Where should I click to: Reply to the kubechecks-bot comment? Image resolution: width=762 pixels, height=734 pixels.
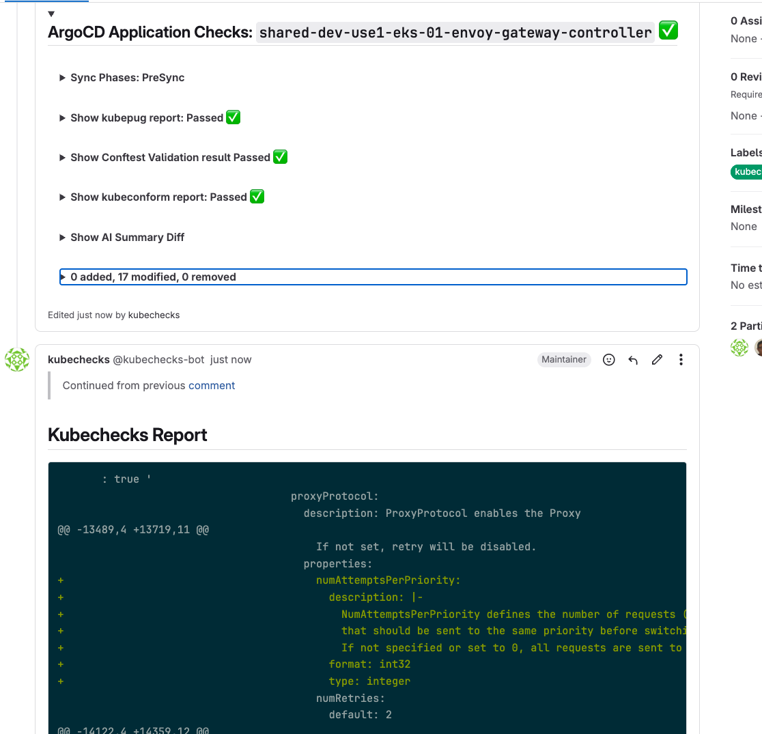click(633, 360)
